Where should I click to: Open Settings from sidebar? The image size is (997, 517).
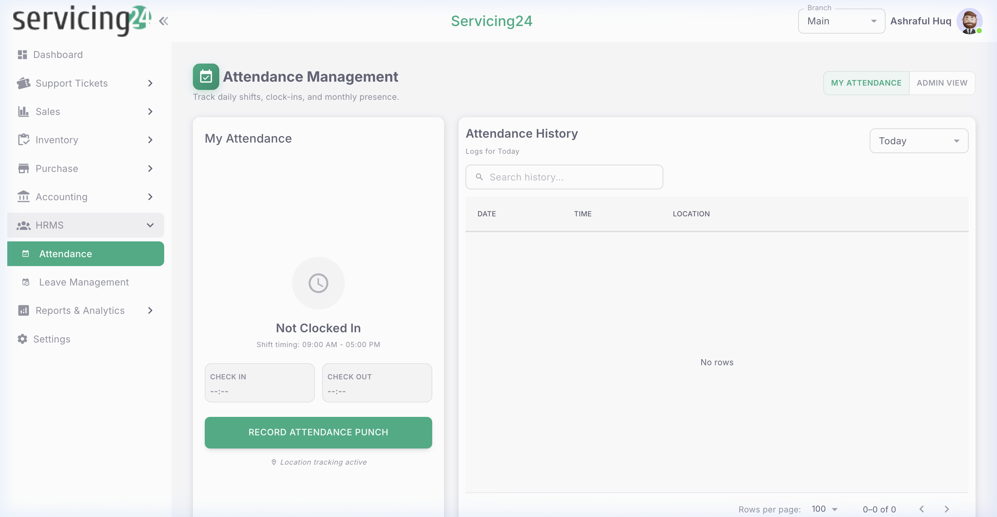pos(85,339)
